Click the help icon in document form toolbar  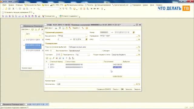point(87,28)
